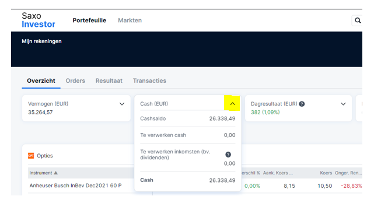Open Anheuser Busch InBev Dec2021 60 P
The image size is (374, 210).
coord(75,185)
